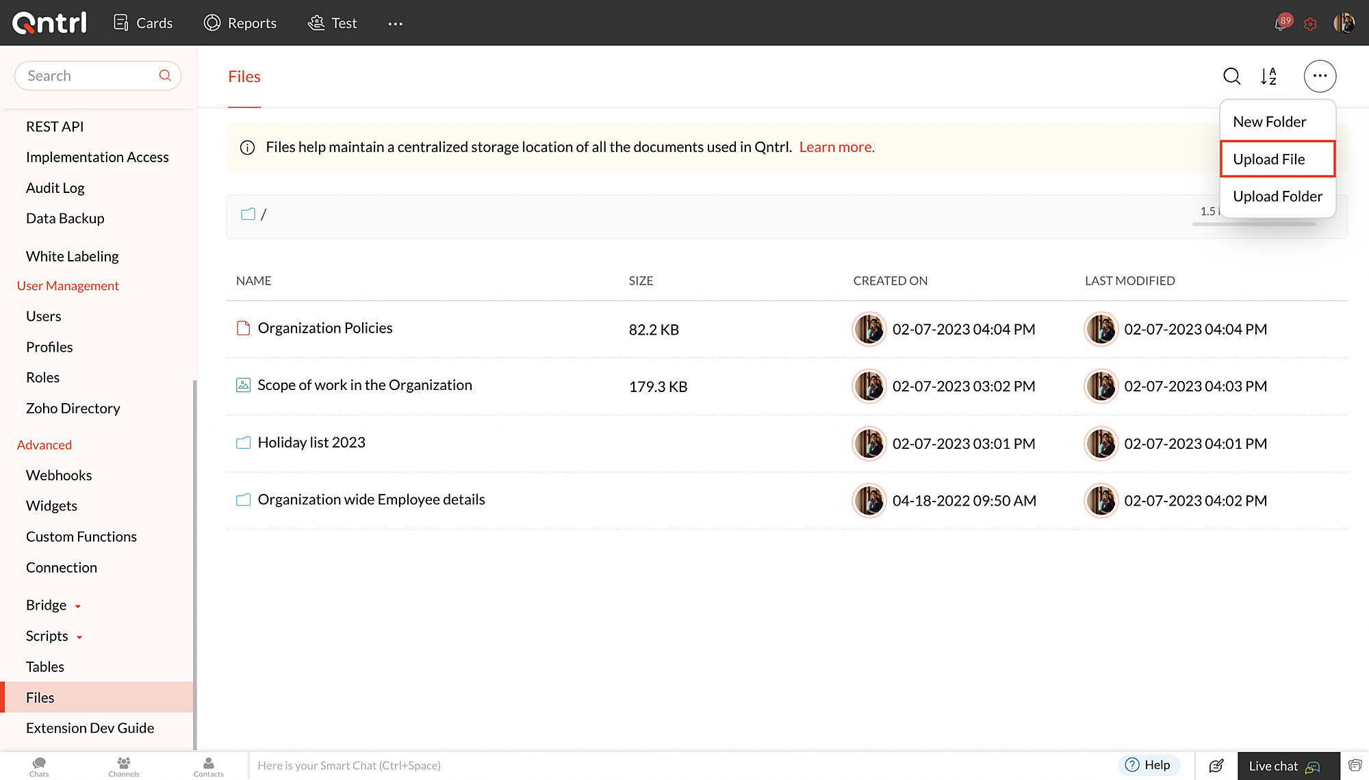Open the top navigation more options ellipsis
This screenshot has height=780, width=1369.
pos(395,24)
